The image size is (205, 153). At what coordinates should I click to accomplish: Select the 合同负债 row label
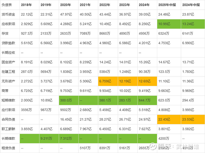point(10,119)
